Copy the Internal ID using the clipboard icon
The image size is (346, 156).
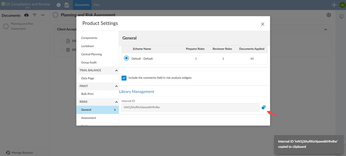click(x=264, y=107)
